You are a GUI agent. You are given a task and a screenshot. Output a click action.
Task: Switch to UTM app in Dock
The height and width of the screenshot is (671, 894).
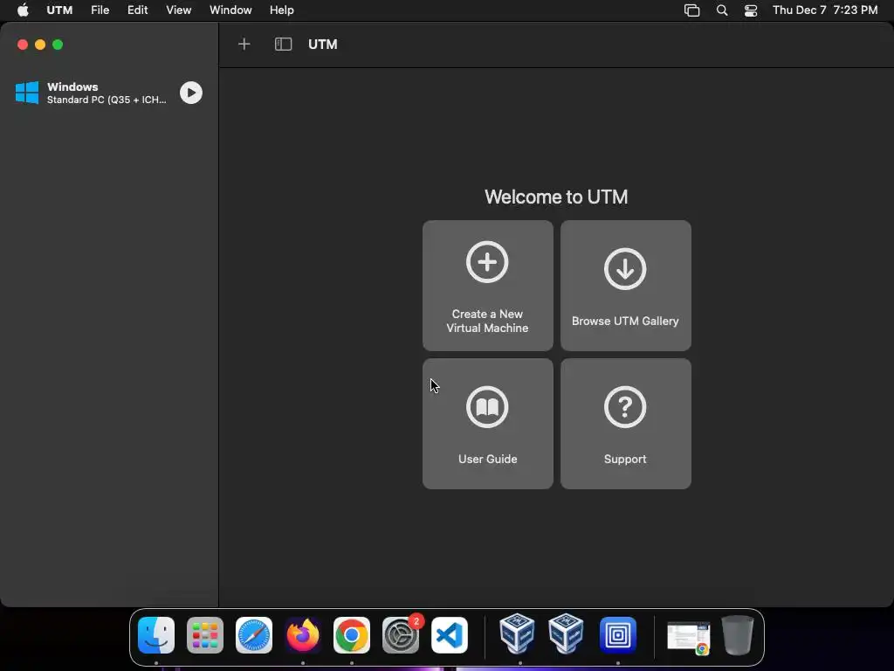coord(618,635)
